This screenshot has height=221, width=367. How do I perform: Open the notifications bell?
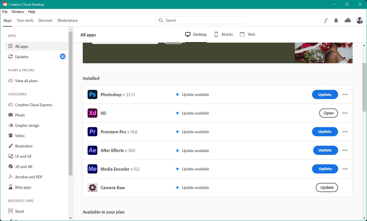pyautogui.click(x=336, y=20)
